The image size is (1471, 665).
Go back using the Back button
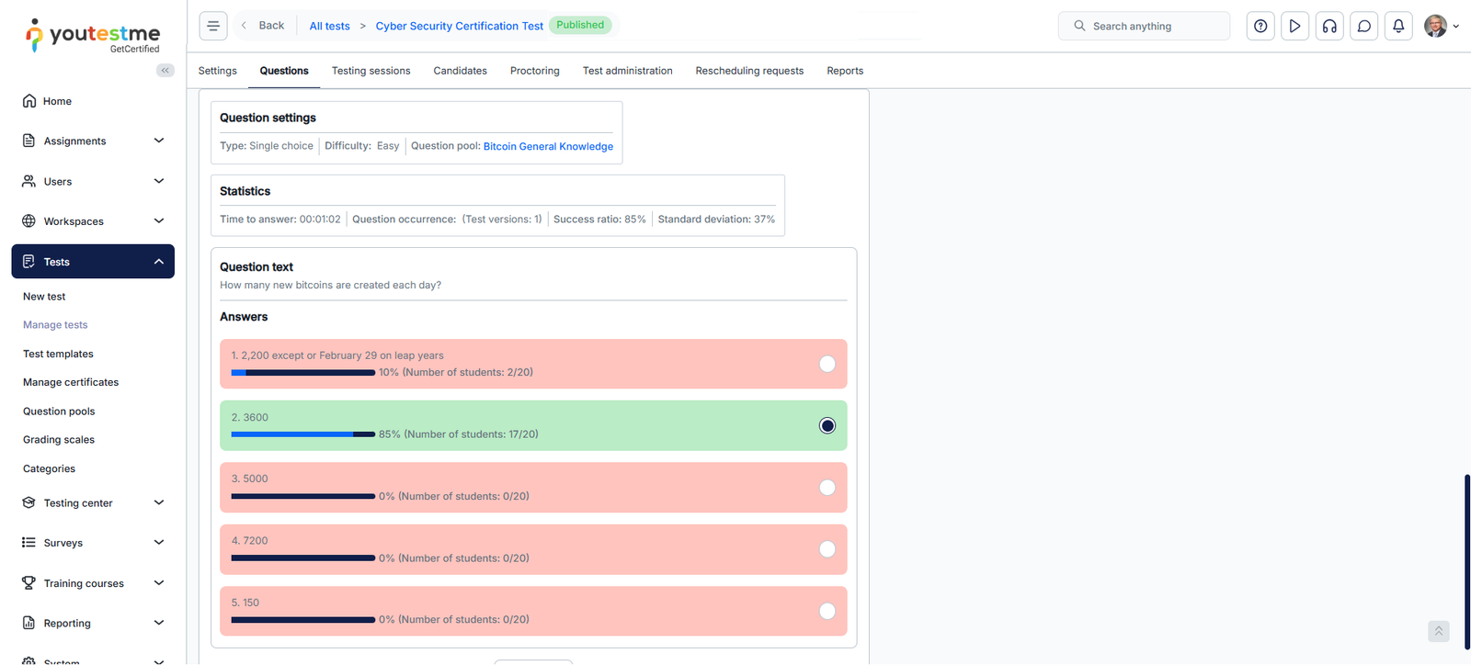[x=264, y=26]
